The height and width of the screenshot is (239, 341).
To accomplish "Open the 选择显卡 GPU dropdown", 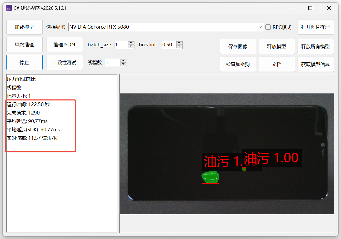I will (166, 27).
